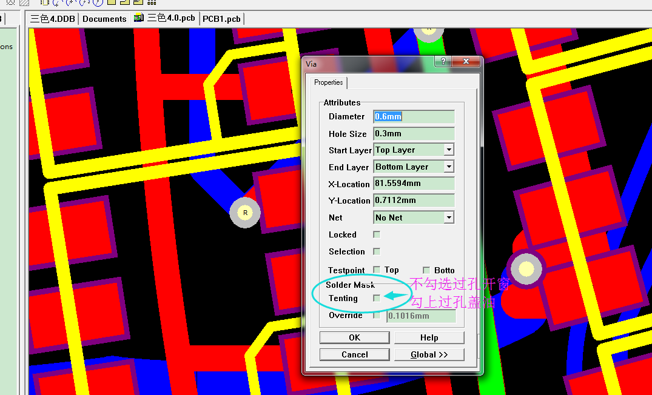Open the Start Layer dropdown

[448, 150]
